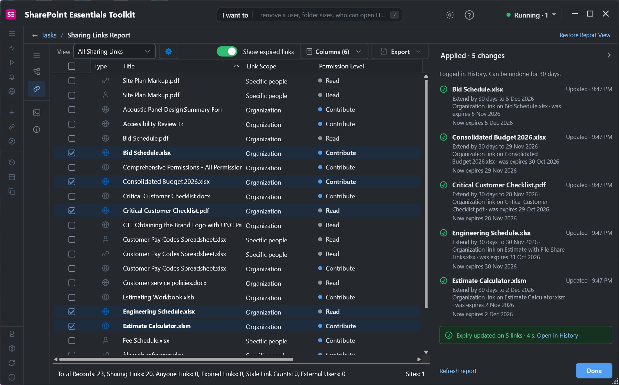
Task: Open the site structure tree icon
Action: (x=36, y=71)
